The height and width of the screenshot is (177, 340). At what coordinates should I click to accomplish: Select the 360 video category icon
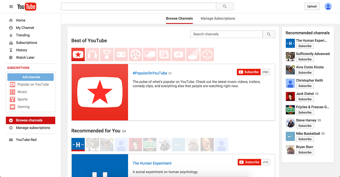tap(207, 54)
